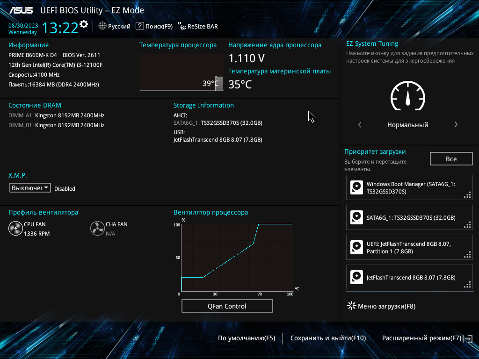This screenshot has height=359, width=479.
Task: Click По умолчанию(F5) to load defaults
Action: point(247,338)
